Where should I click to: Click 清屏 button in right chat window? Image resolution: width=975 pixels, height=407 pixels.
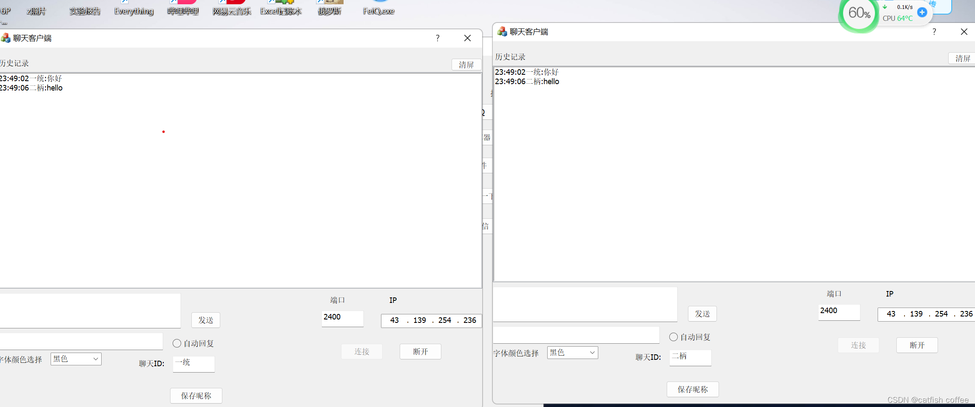click(x=962, y=58)
